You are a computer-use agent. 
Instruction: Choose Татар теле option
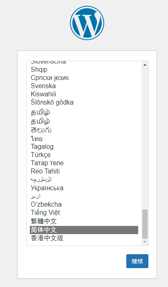coord(84,163)
